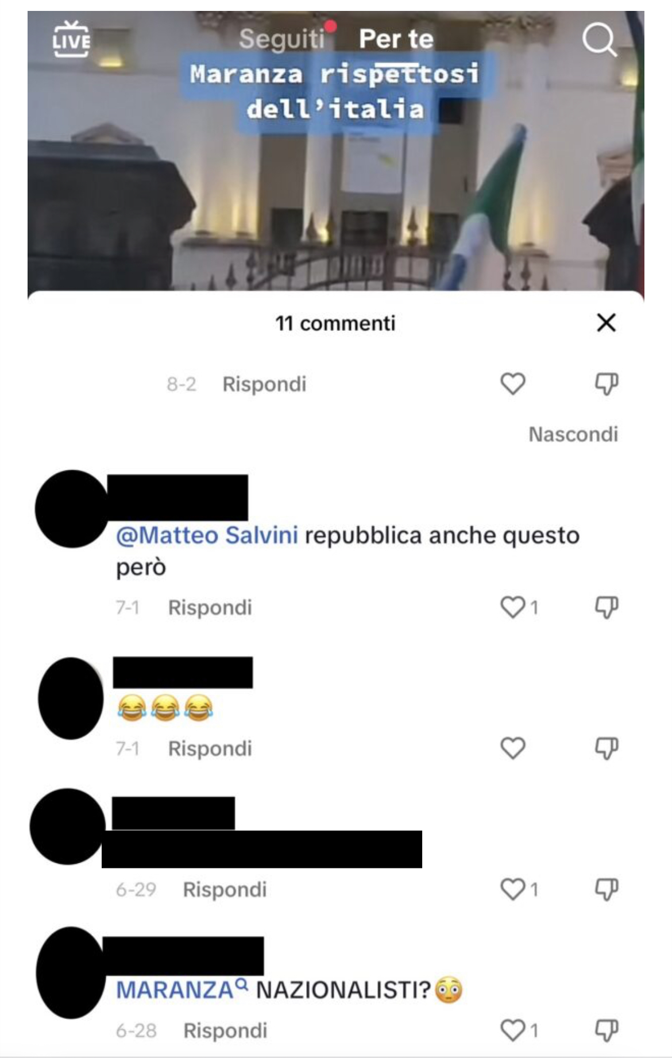Open the @Matteo Salvini mention link
Image resolution: width=672 pixels, height=1058 pixels.
point(207,535)
